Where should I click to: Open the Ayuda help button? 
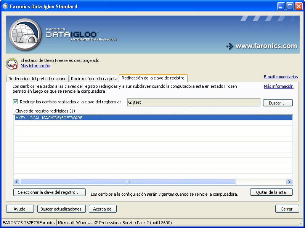tap(20, 209)
